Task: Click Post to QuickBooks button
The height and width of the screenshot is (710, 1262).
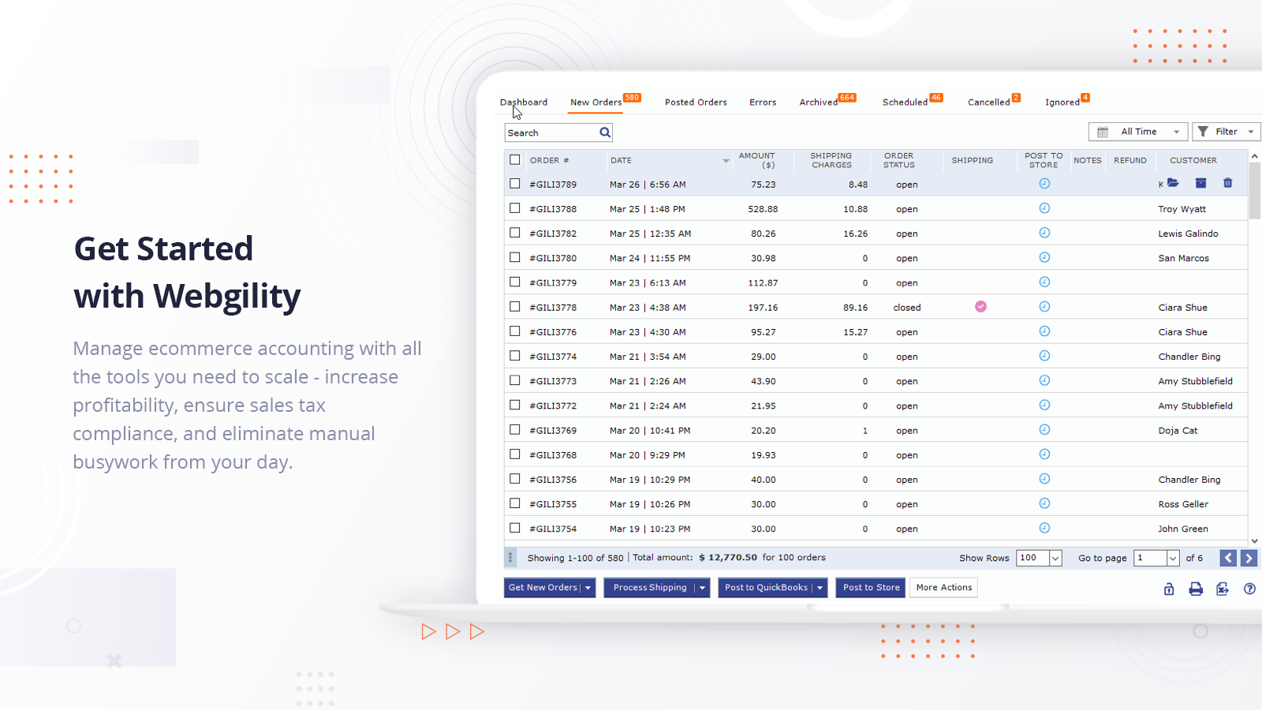Action: [766, 588]
